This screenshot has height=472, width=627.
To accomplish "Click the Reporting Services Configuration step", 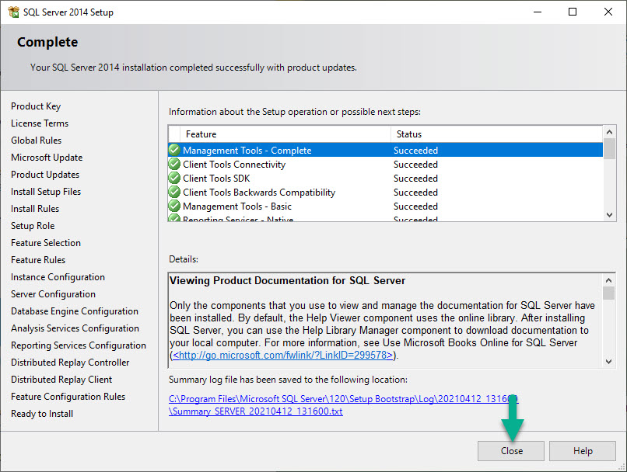I will [79, 345].
